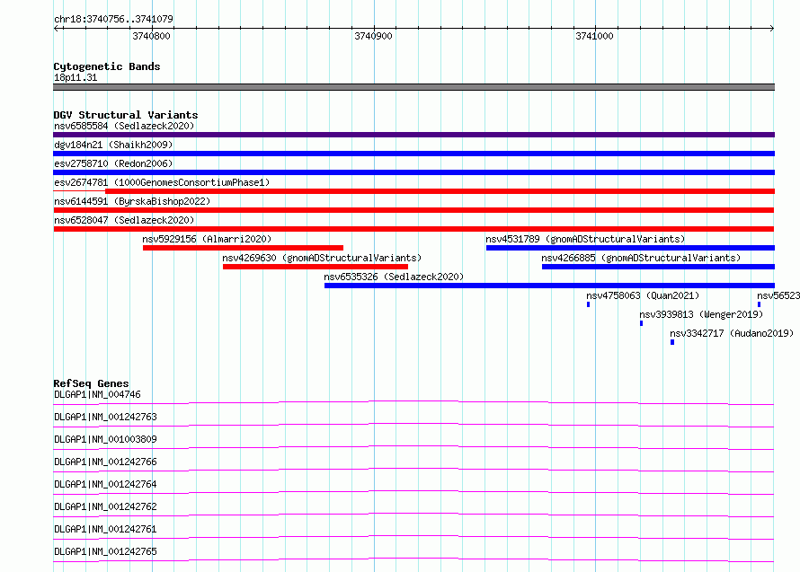Open variant label esv2758710 (Redon2006)
This screenshot has height=572, width=800.
point(113,163)
